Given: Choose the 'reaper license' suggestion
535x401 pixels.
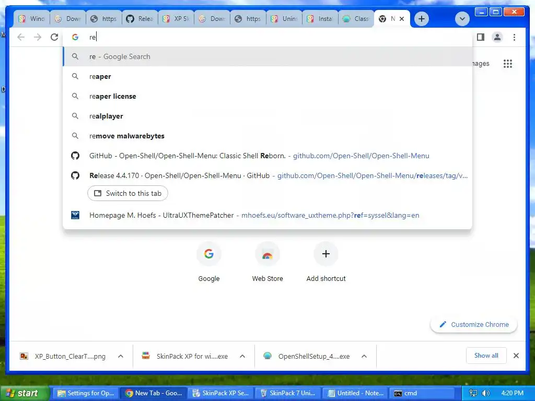Looking at the screenshot, I should 268,96.
